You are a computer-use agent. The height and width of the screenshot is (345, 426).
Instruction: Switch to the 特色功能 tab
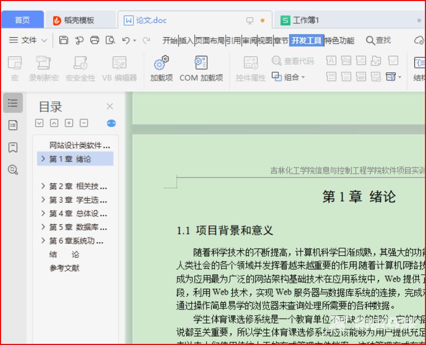339,40
